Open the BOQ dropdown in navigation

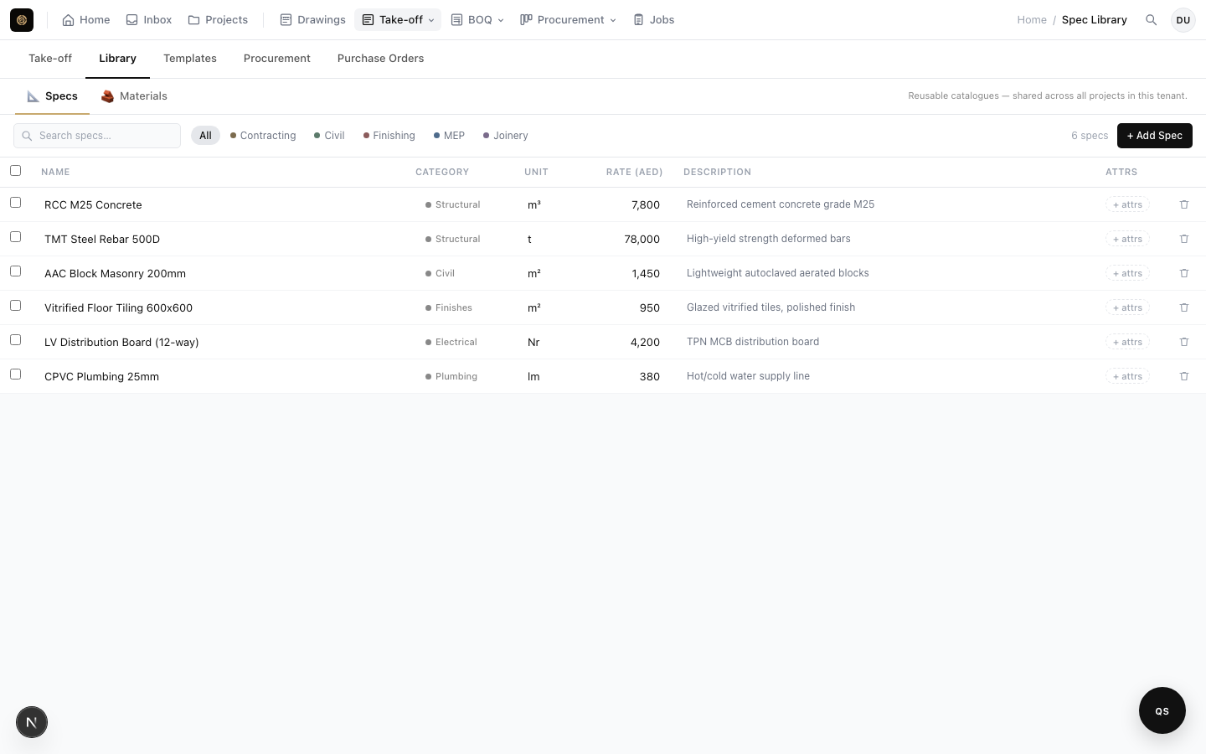click(477, 20)
